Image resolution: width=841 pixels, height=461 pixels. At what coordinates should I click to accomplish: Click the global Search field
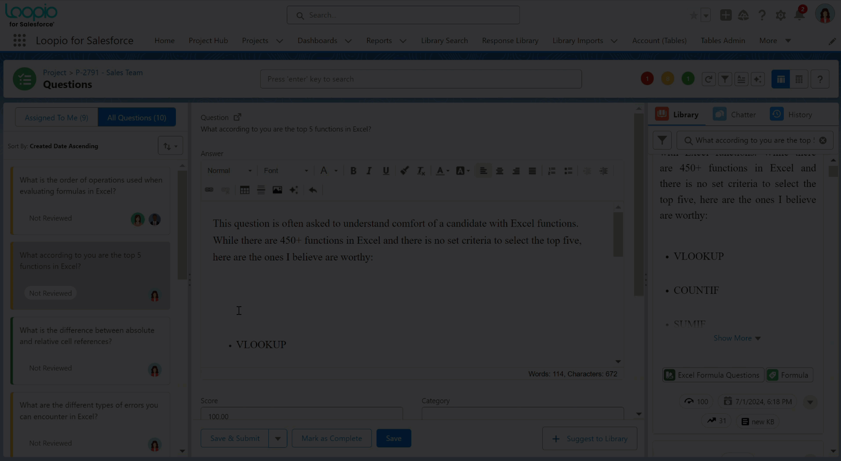(403, 15)
